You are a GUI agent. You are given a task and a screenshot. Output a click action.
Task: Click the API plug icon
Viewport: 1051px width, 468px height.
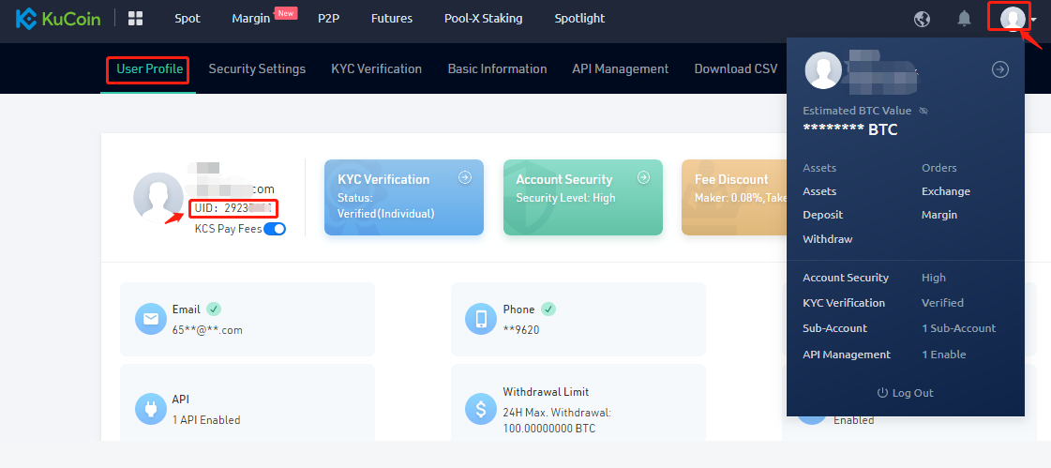[150, 409]
